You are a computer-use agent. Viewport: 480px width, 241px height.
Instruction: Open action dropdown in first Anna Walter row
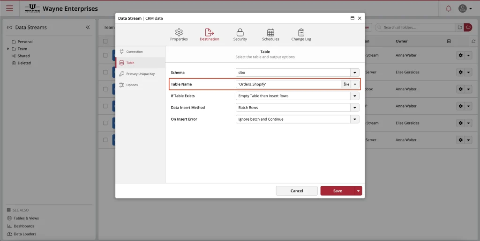point(468,55)
